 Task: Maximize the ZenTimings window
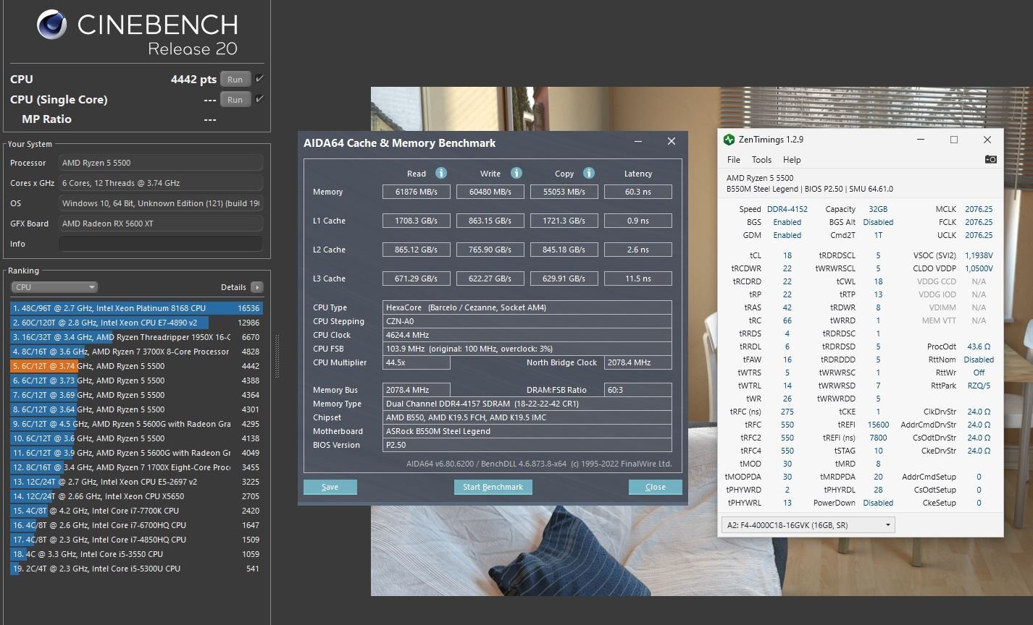954,140
